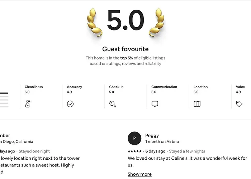This screenshot has height=179, width=251.
Task: Click the Communication rating label
Action: click(x=164, y=87)
